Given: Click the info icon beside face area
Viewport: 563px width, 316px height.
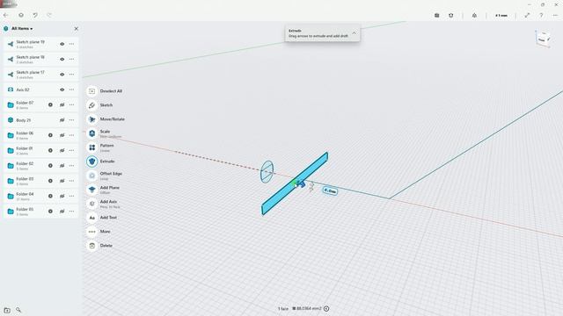Looking at the screenshot, I should (x=326, y=308).
